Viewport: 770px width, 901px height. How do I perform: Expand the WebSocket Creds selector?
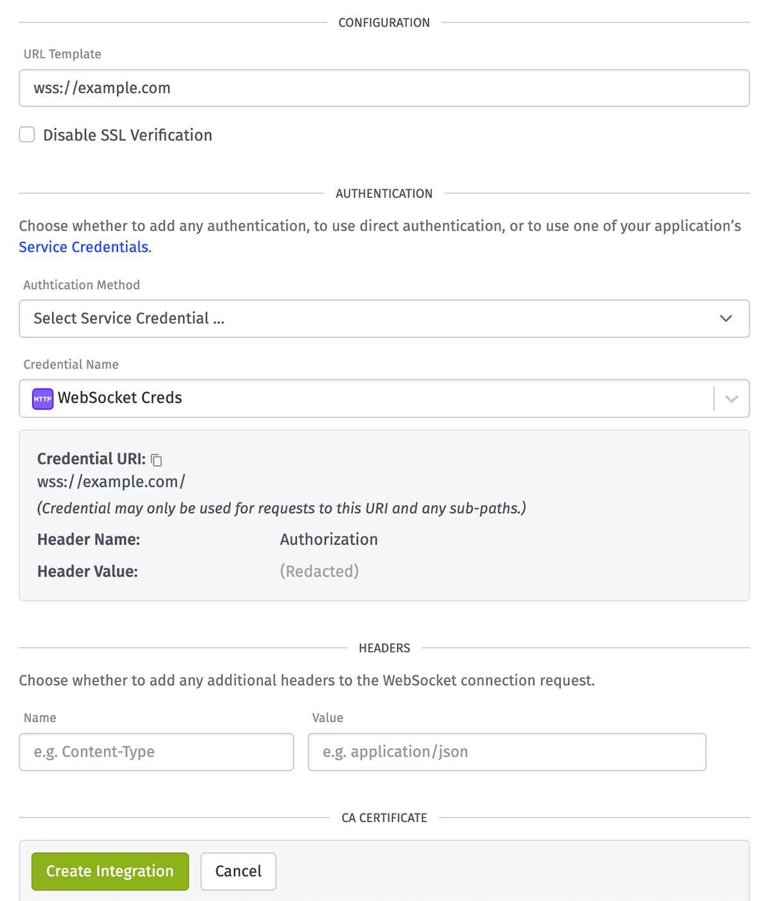[384, 398]
